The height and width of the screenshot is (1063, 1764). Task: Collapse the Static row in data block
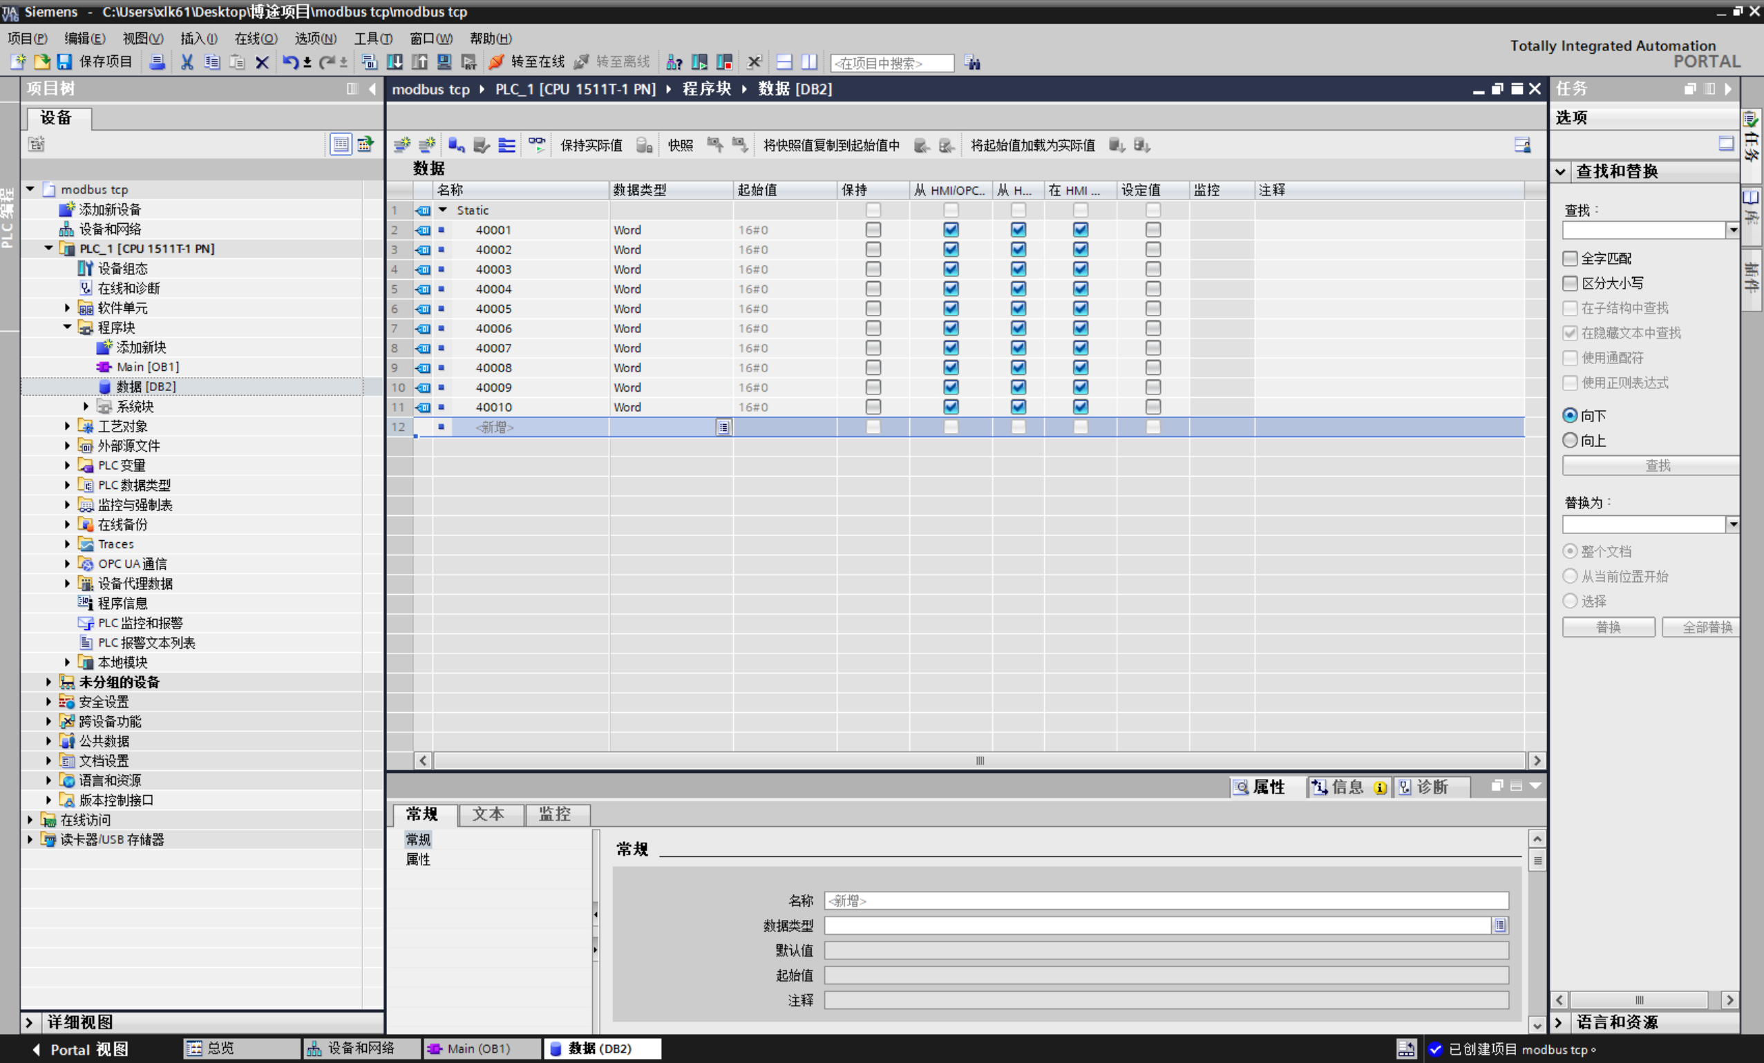(x=443, y=210)
